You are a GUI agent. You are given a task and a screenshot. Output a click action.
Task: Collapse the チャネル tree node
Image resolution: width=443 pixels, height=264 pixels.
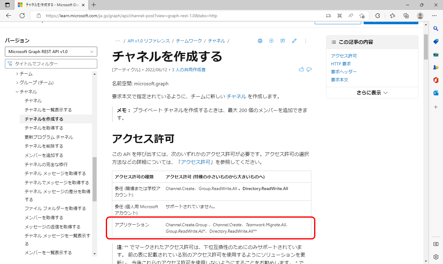[17, 92]
